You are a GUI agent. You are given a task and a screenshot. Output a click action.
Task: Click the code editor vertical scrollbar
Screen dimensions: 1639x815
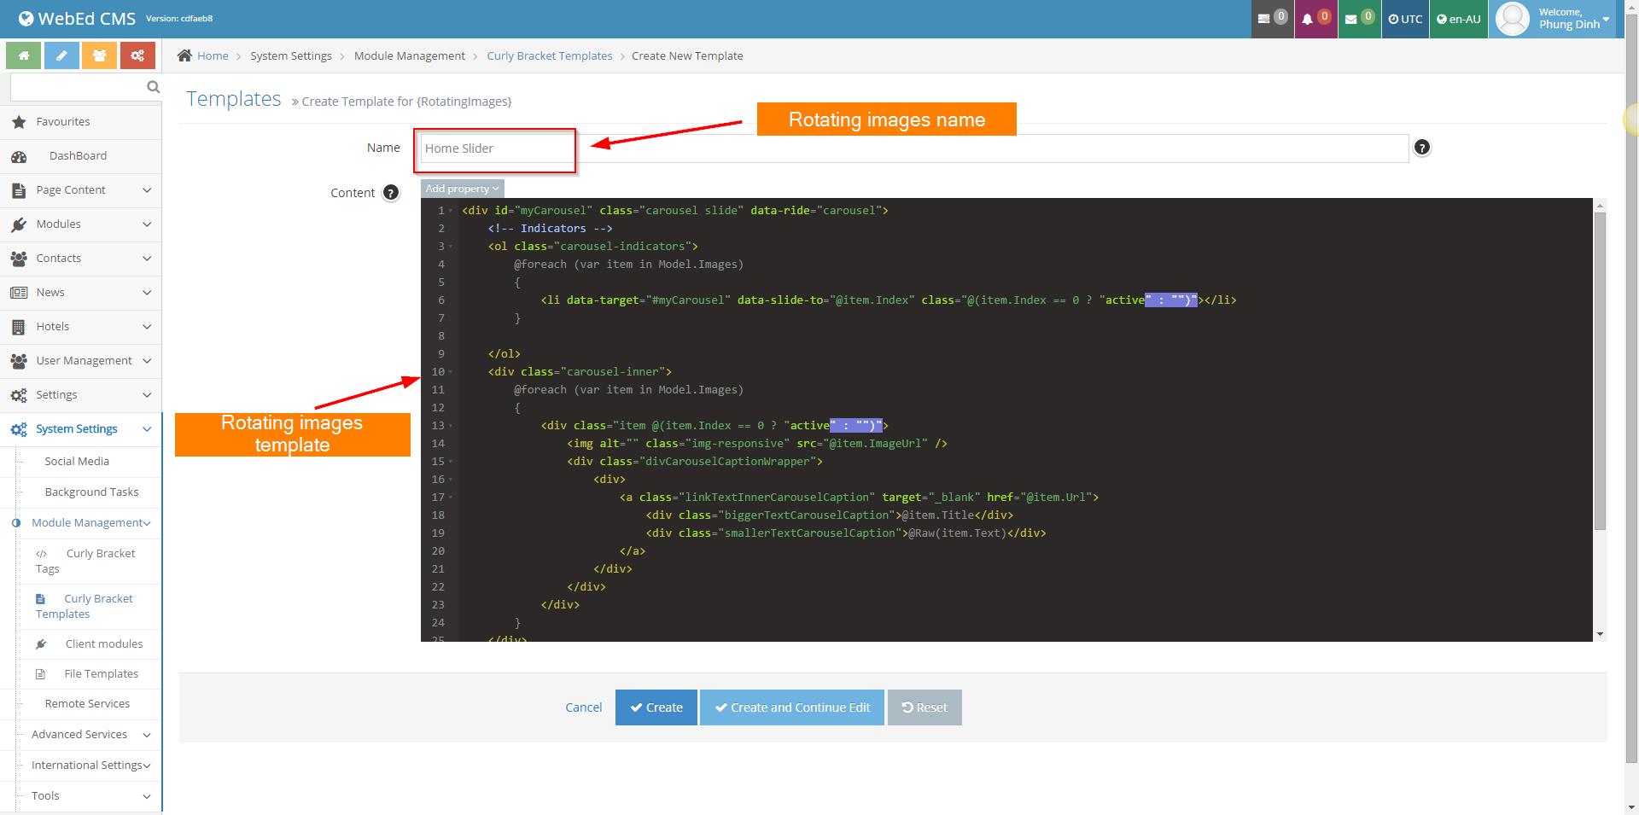[x=1600, y=371]
